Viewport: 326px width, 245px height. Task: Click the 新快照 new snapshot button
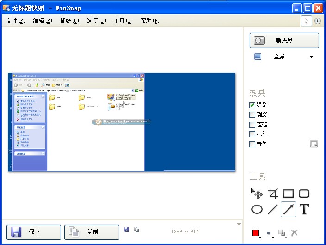(x=284, y=40)
